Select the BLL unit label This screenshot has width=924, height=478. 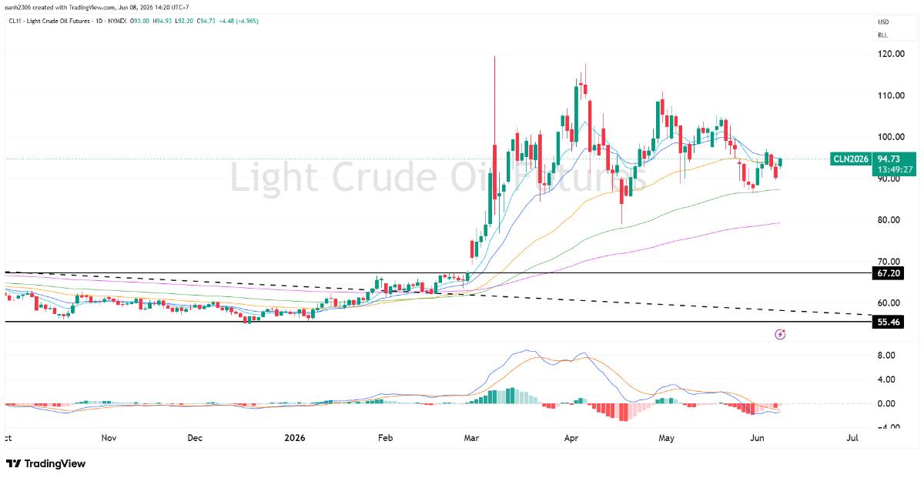click(x=882, y=35)
